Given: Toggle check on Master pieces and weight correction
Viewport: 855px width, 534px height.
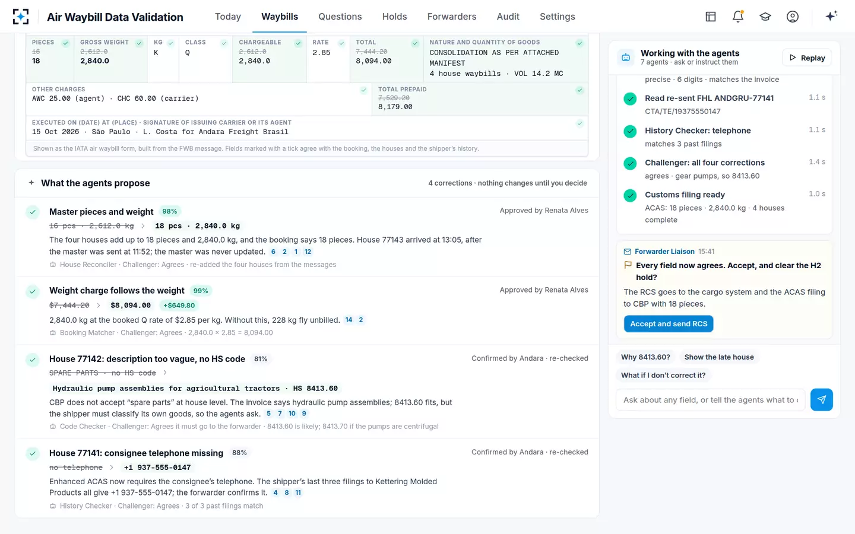Looking at the screenshot, I should point(33,212).
